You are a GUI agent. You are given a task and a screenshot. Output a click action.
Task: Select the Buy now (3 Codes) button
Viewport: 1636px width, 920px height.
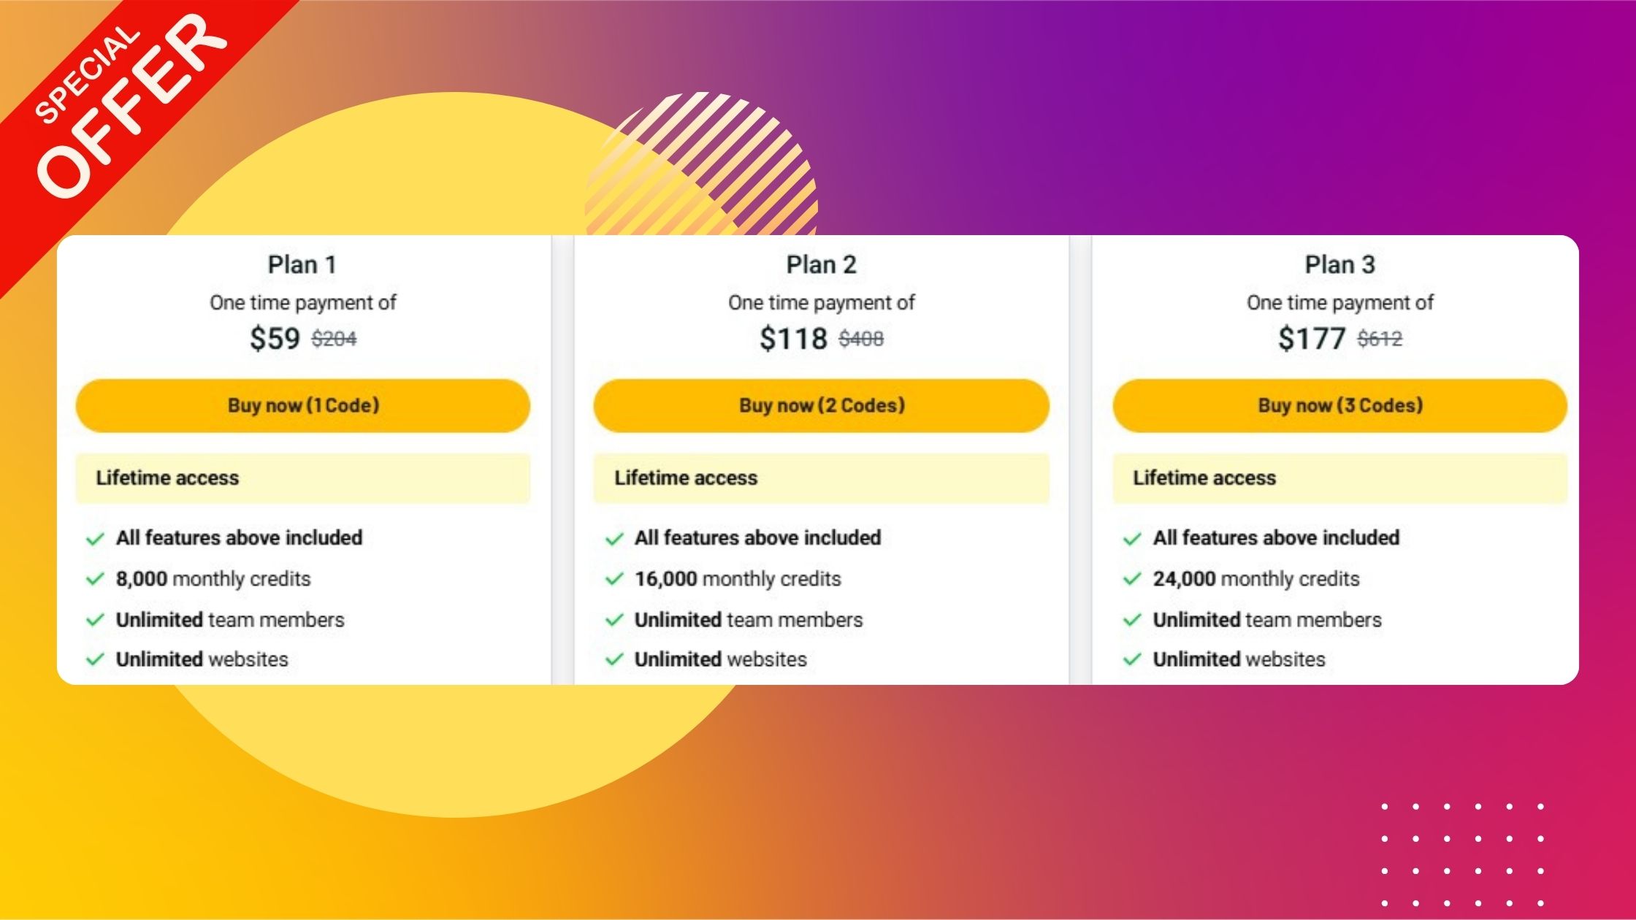1339,406
